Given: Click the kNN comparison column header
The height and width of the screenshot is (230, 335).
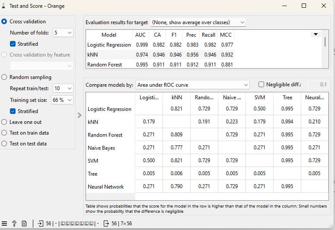Looking at the screenshot, I should point(177,98).
